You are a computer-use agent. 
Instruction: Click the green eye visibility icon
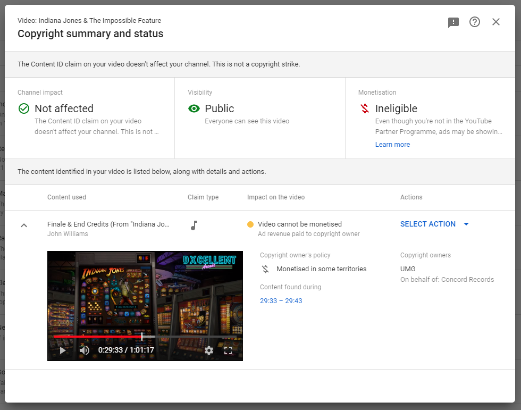(x=194, y=108)
